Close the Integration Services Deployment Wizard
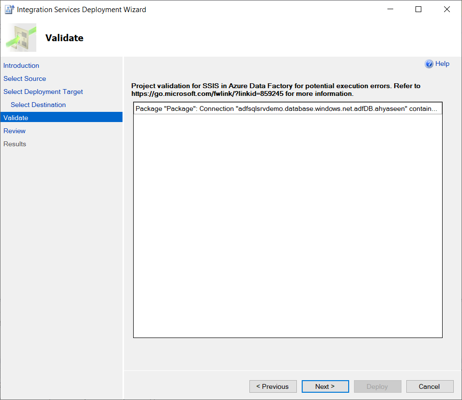This screenshot has height=400, width=462. coord(447,9)
